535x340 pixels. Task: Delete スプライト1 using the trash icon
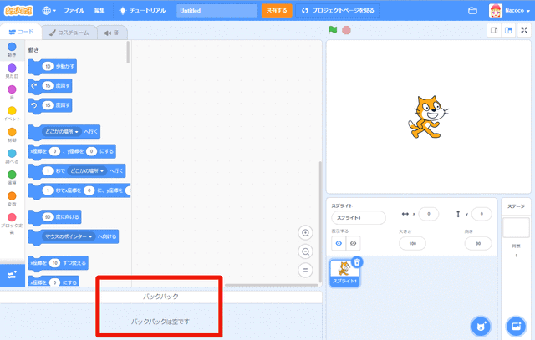pos(357,262)
